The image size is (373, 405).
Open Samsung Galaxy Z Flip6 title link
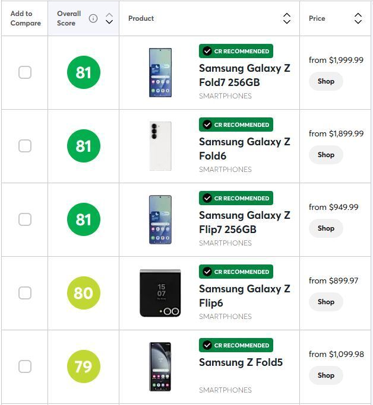coord(244,296)
